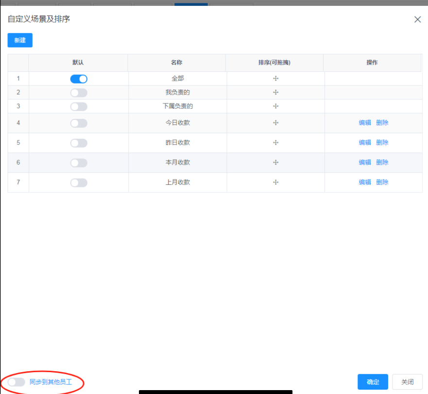Click the drag handle for 今日收款 row
Viewport: 428px width, 394px height.
click(x=275, y=122)
